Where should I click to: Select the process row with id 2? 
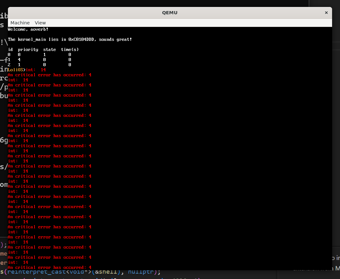click(39, 65)
